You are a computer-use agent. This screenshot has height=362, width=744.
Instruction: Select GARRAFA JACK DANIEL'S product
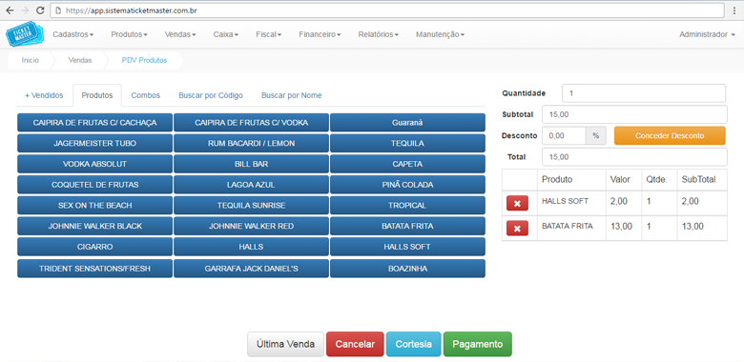click(x=252, y=269)
